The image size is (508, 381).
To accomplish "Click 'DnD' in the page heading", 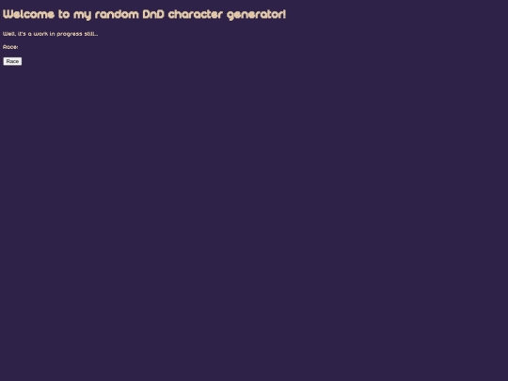I will (153, 14).
